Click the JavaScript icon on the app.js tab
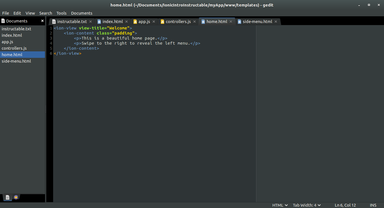The width and height of the screenshot is (384, 208). 135,21
